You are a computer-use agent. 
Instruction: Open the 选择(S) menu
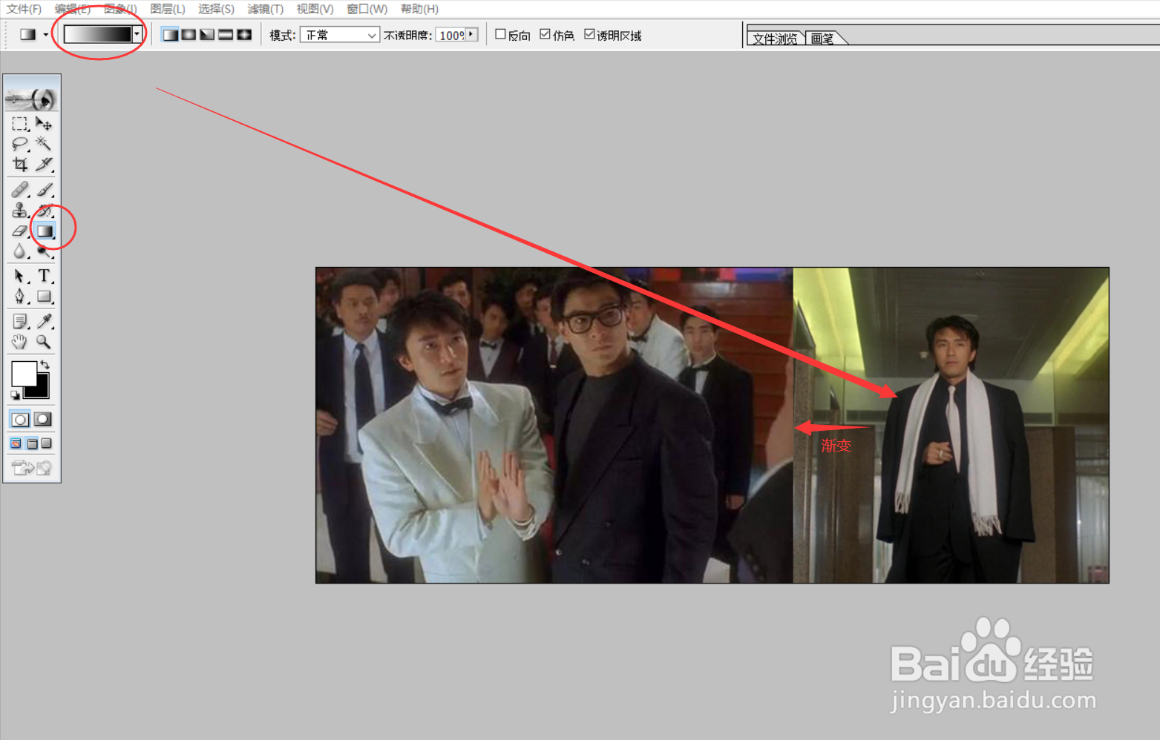coord(216,9)
